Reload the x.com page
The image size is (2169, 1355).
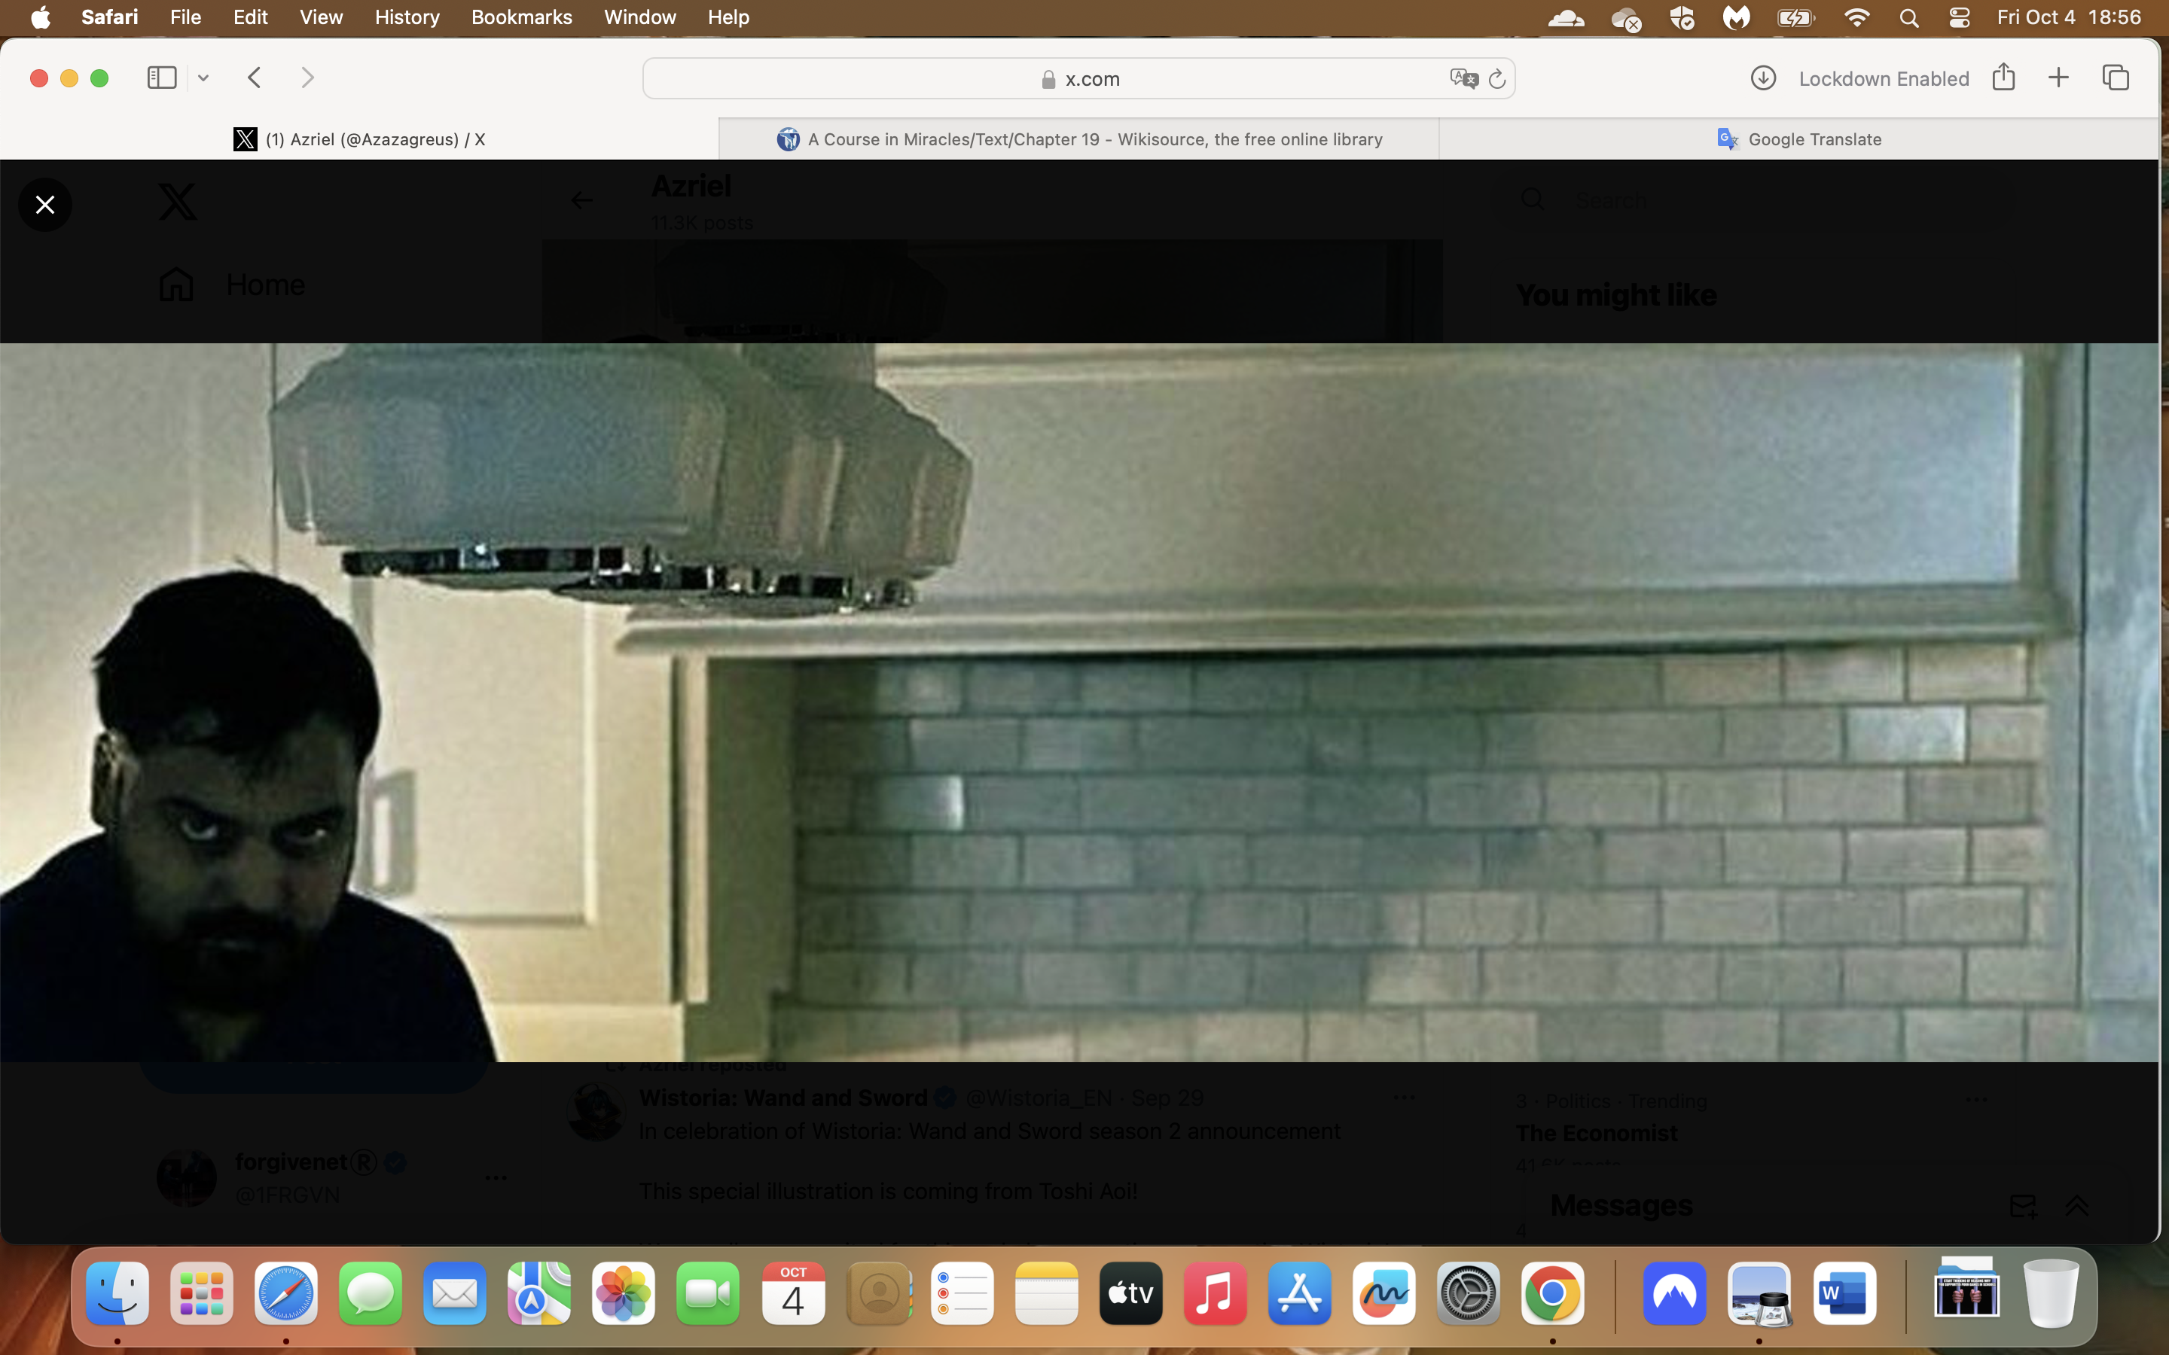coord(1496,79)
